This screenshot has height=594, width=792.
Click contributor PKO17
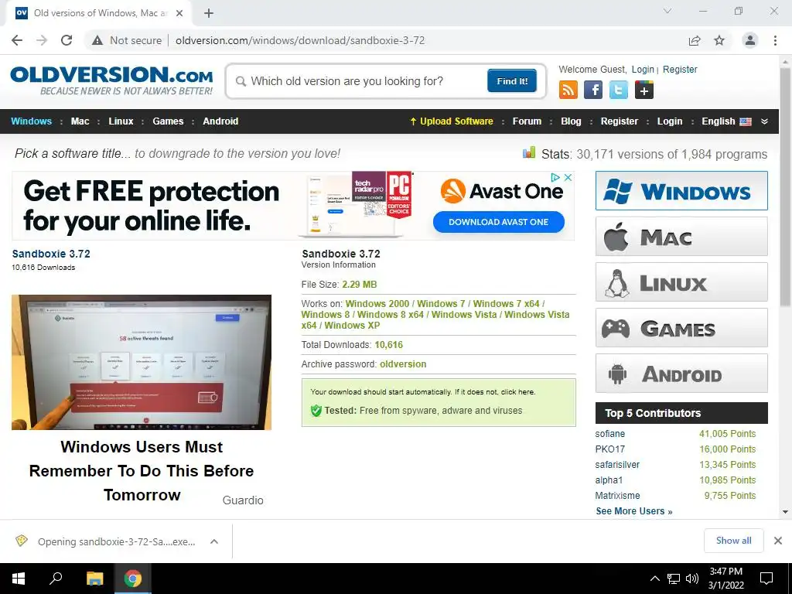[x=609, y=449]
